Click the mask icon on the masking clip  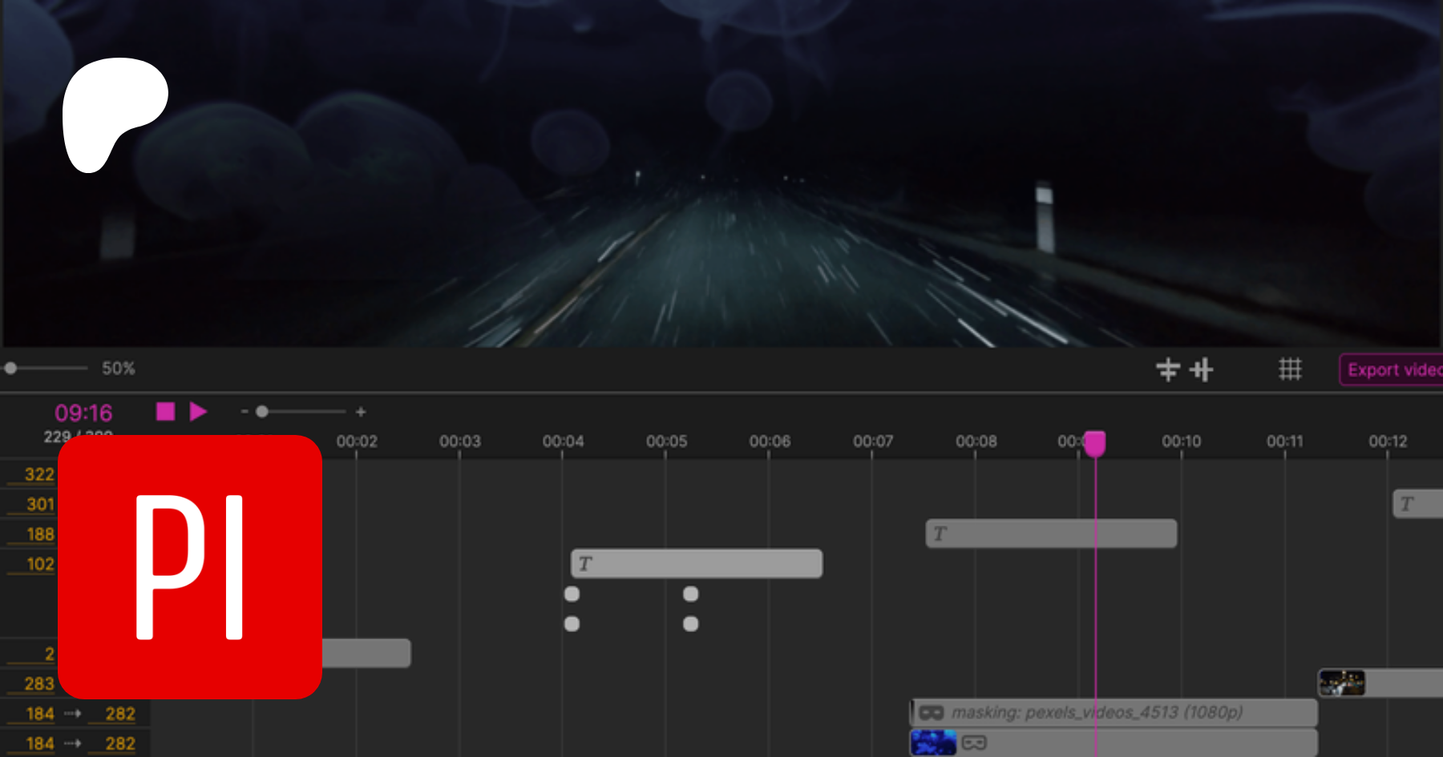[931, 712]
